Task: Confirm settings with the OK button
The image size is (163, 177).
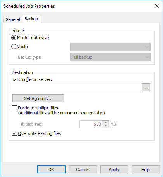Action: coord(51,170)
